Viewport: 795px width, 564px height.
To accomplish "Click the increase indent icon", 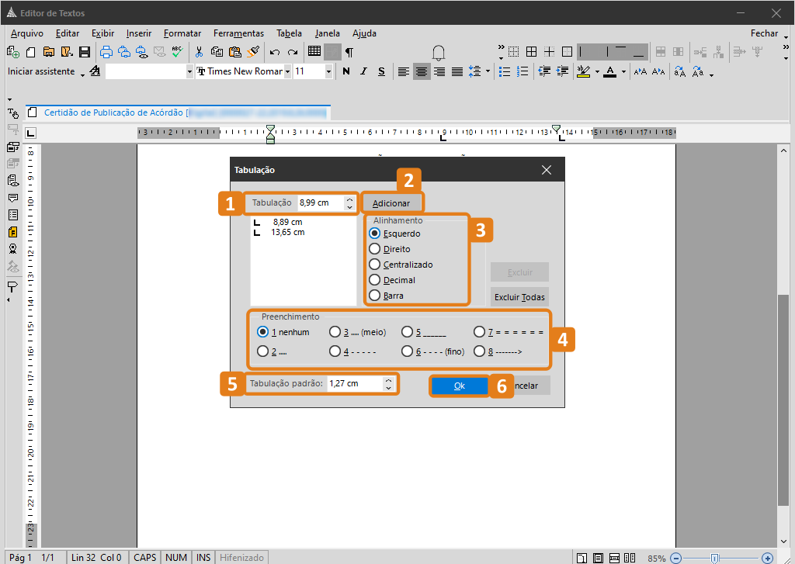I will coord(562,71).
